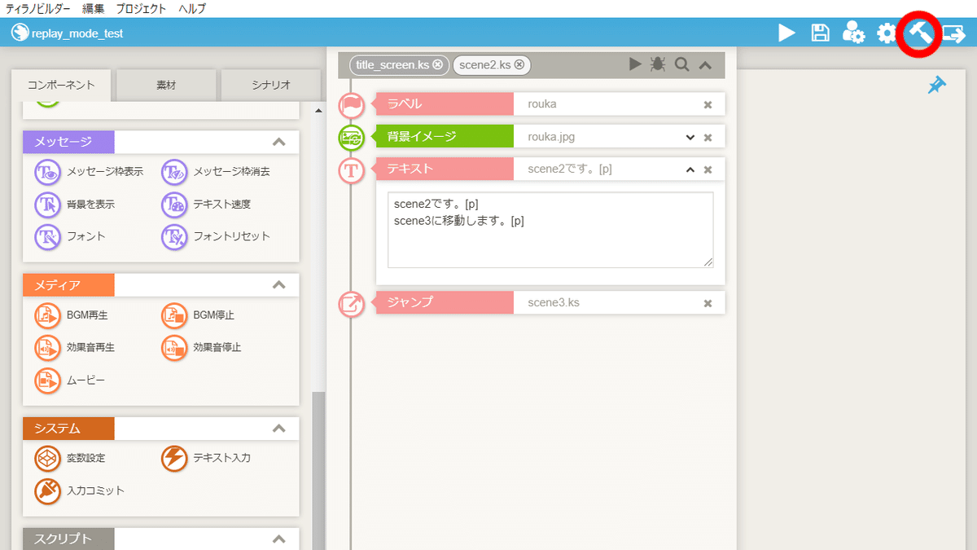Select the メッセージ枠表示 component icon
The height and width of the screenshot is (550, 977).
48,172
